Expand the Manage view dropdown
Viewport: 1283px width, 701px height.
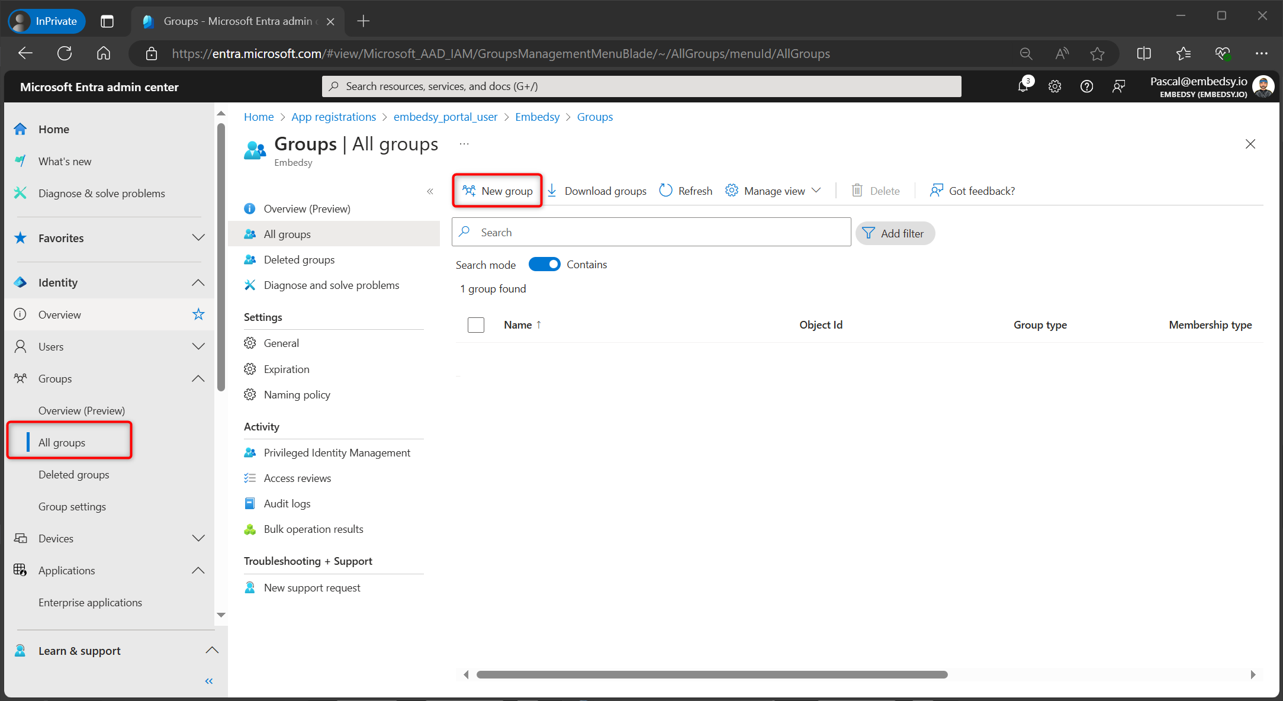(x=816, y=191)
